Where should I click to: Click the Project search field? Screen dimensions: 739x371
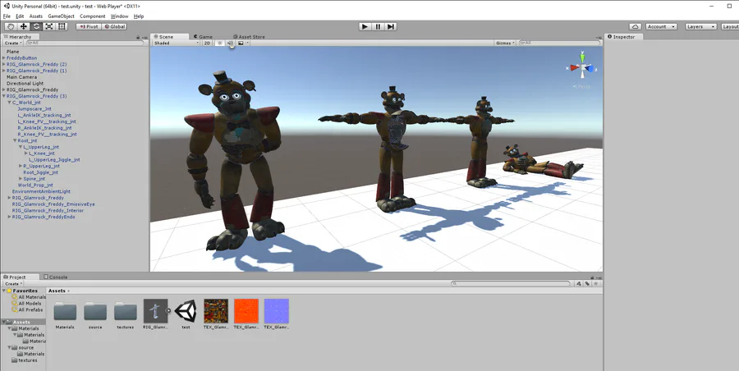point(511,284)
